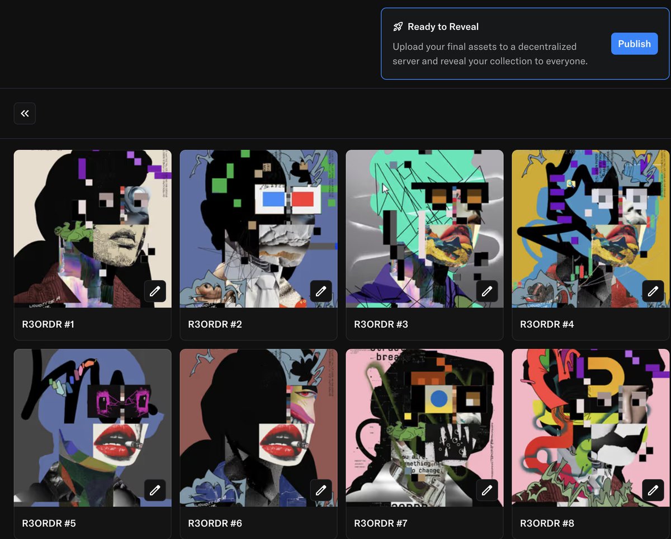Edit R3ORDR #3 with its pencil icon
Image resolution: width=671 pixels, height=539 pixels.
click(x=487, y=291)
